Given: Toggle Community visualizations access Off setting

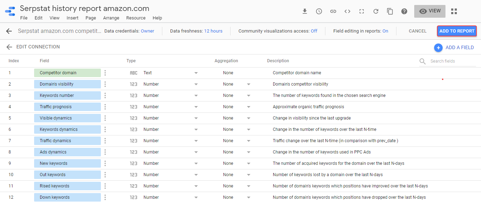Looking at the screenshot, I should (314, 31).
